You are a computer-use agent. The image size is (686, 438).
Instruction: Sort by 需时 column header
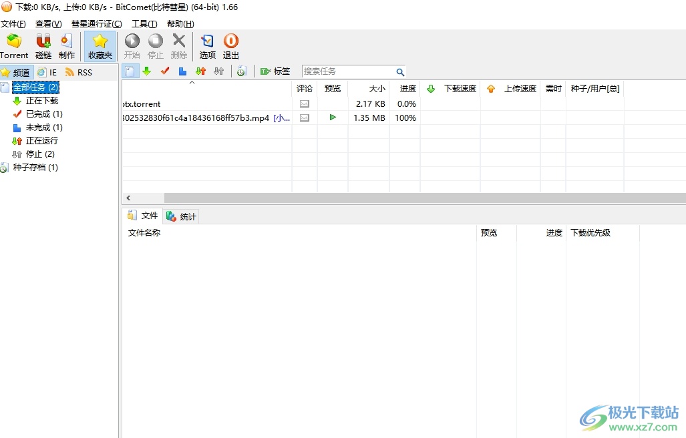(554, 88)
